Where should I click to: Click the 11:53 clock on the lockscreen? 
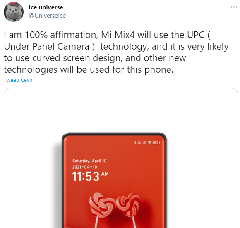tap(86, 176)
